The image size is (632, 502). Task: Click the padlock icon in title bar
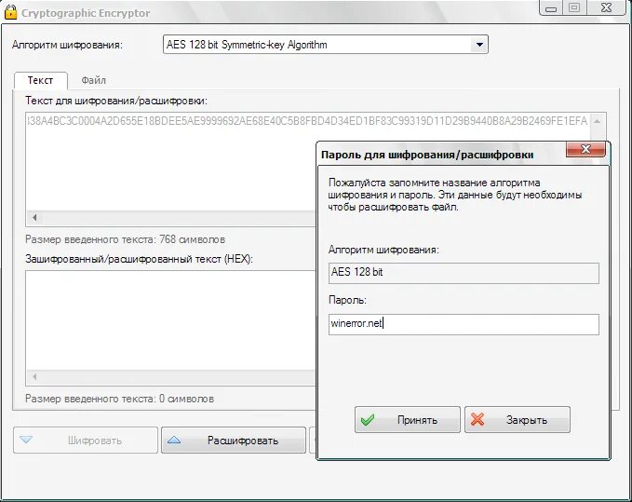[10, 12]
